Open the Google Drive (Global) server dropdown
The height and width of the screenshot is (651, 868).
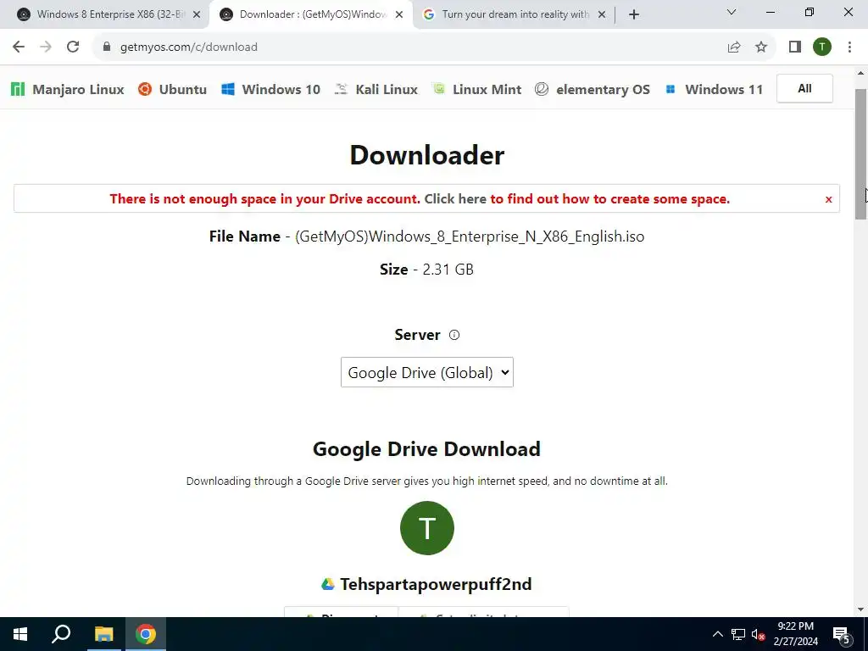point(427,372)
